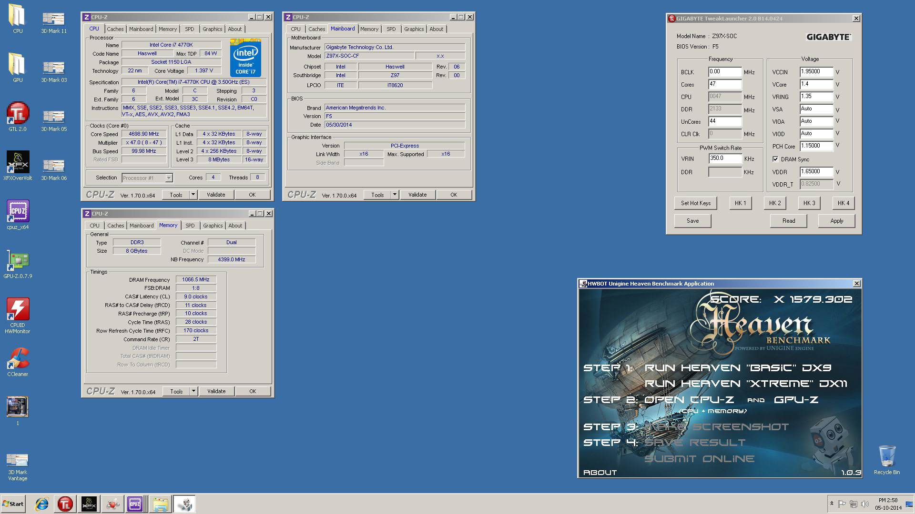Click Apply in TweakLauncher
Screen dimensions: 915x514
click(836, 221)
